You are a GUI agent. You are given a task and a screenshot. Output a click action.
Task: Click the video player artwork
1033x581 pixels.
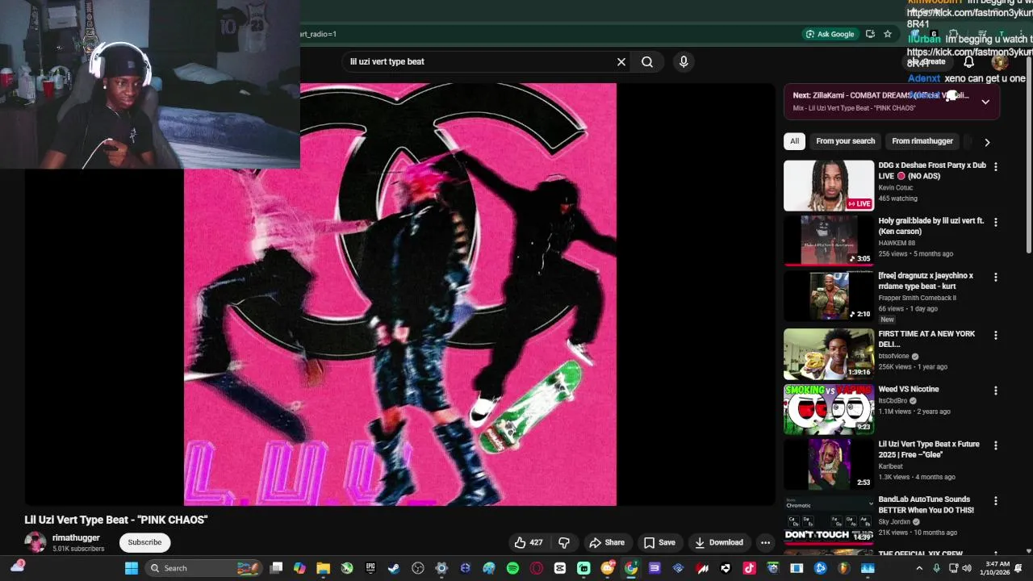pos(400,295)
